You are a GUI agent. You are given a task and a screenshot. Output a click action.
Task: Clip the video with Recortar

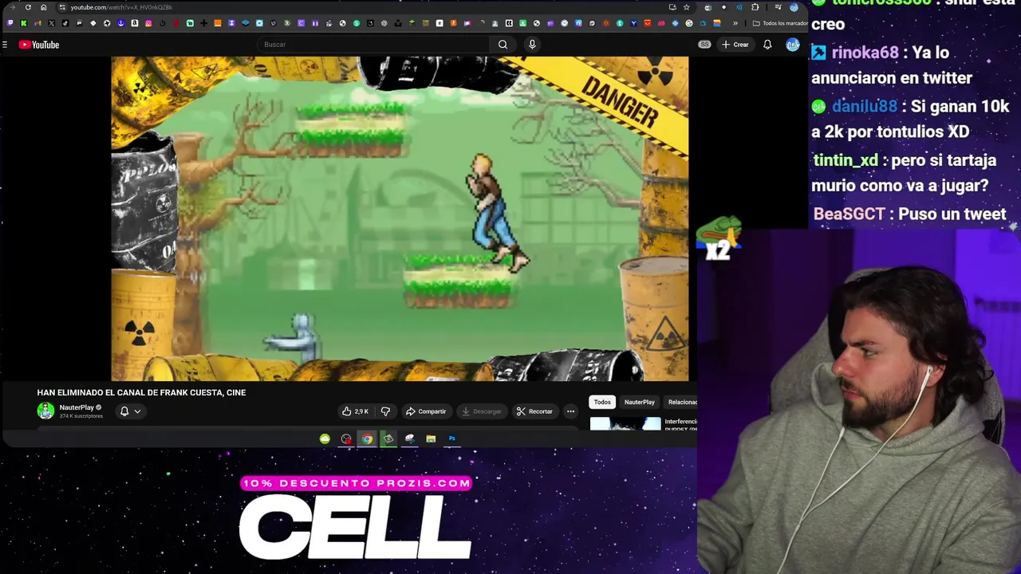coord(534,411)
